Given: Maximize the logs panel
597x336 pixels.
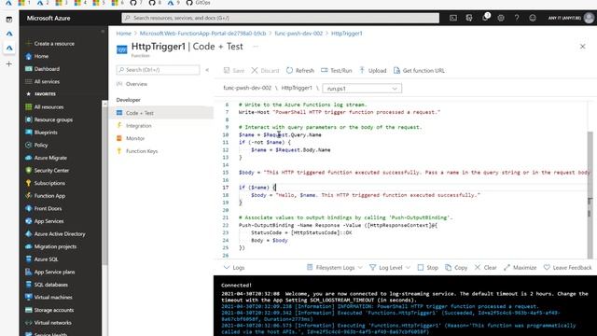Looking at the screenshot, I should click(x=520, y=268).
